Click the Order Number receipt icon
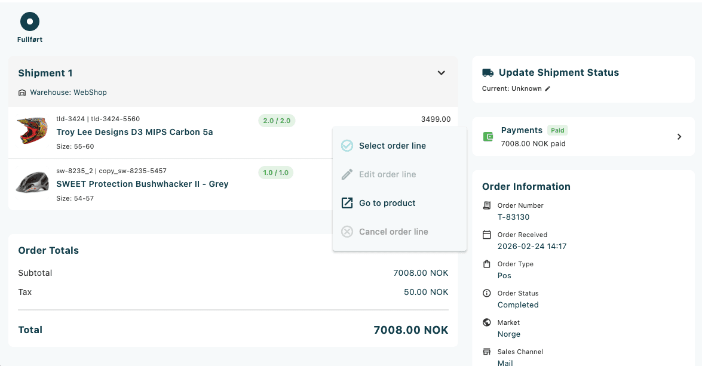The width and height of the screenshot is (702, 366). pos(487,205)
